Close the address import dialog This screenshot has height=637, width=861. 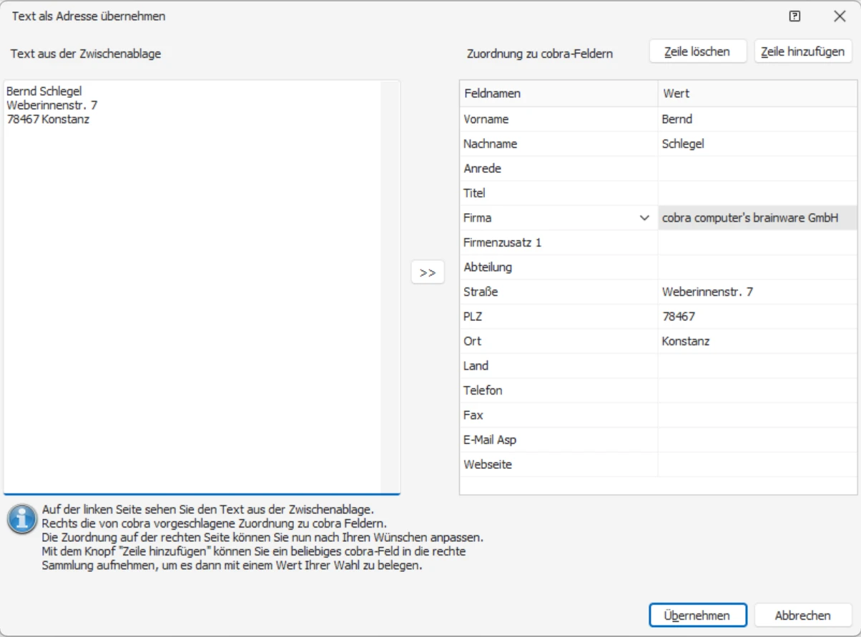point(840,16)
